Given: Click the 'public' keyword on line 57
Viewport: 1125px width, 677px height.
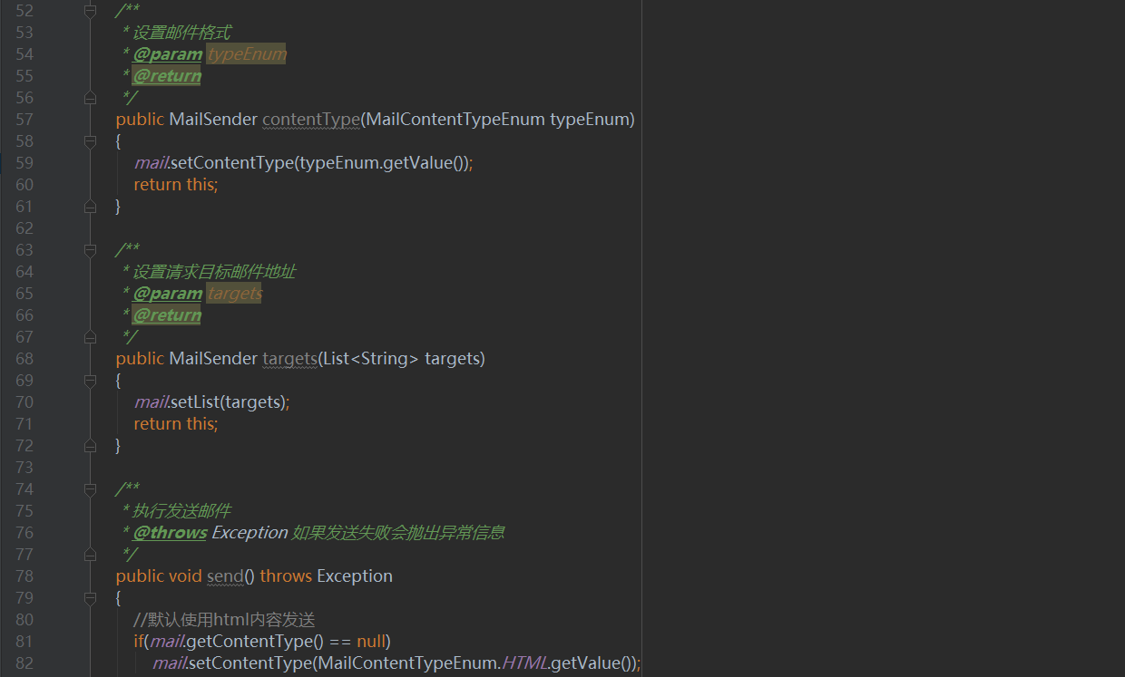Looking at the screenshot, I should tap(140, 120).
